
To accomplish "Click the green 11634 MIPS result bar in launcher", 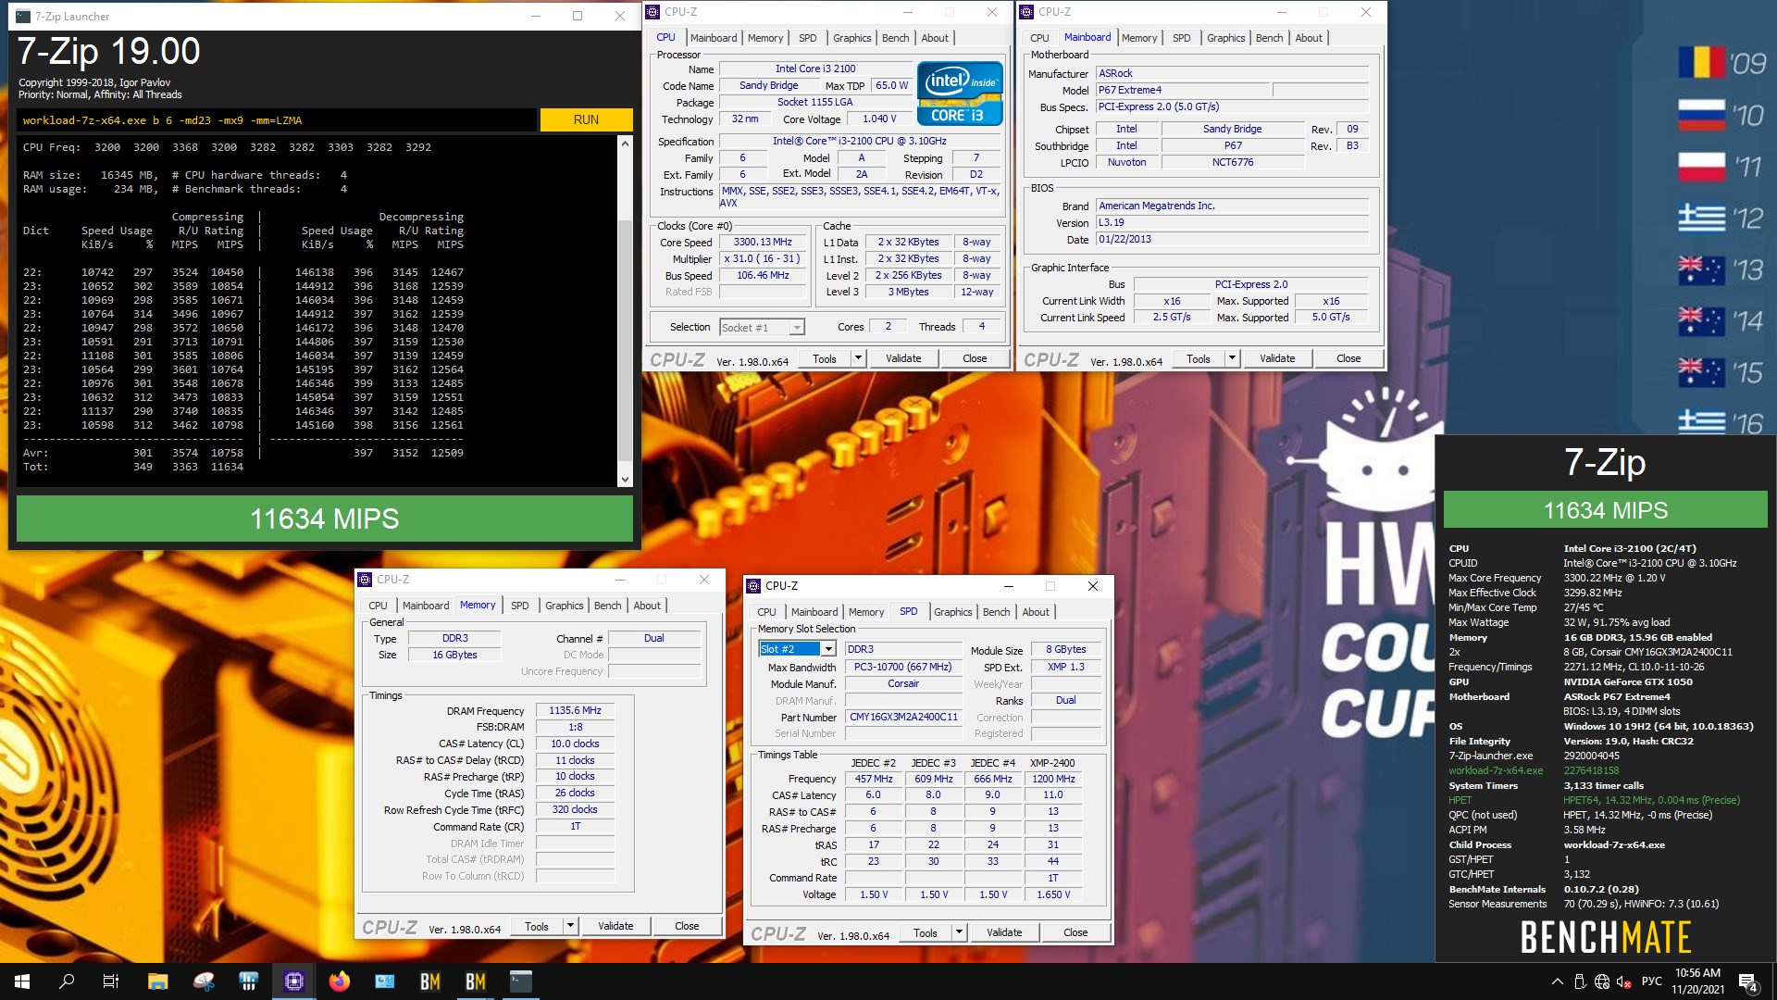I will tap(325, 519).
